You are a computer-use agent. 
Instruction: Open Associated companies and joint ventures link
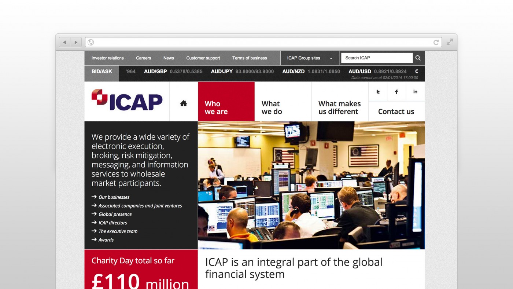click(x=140, y=206)
